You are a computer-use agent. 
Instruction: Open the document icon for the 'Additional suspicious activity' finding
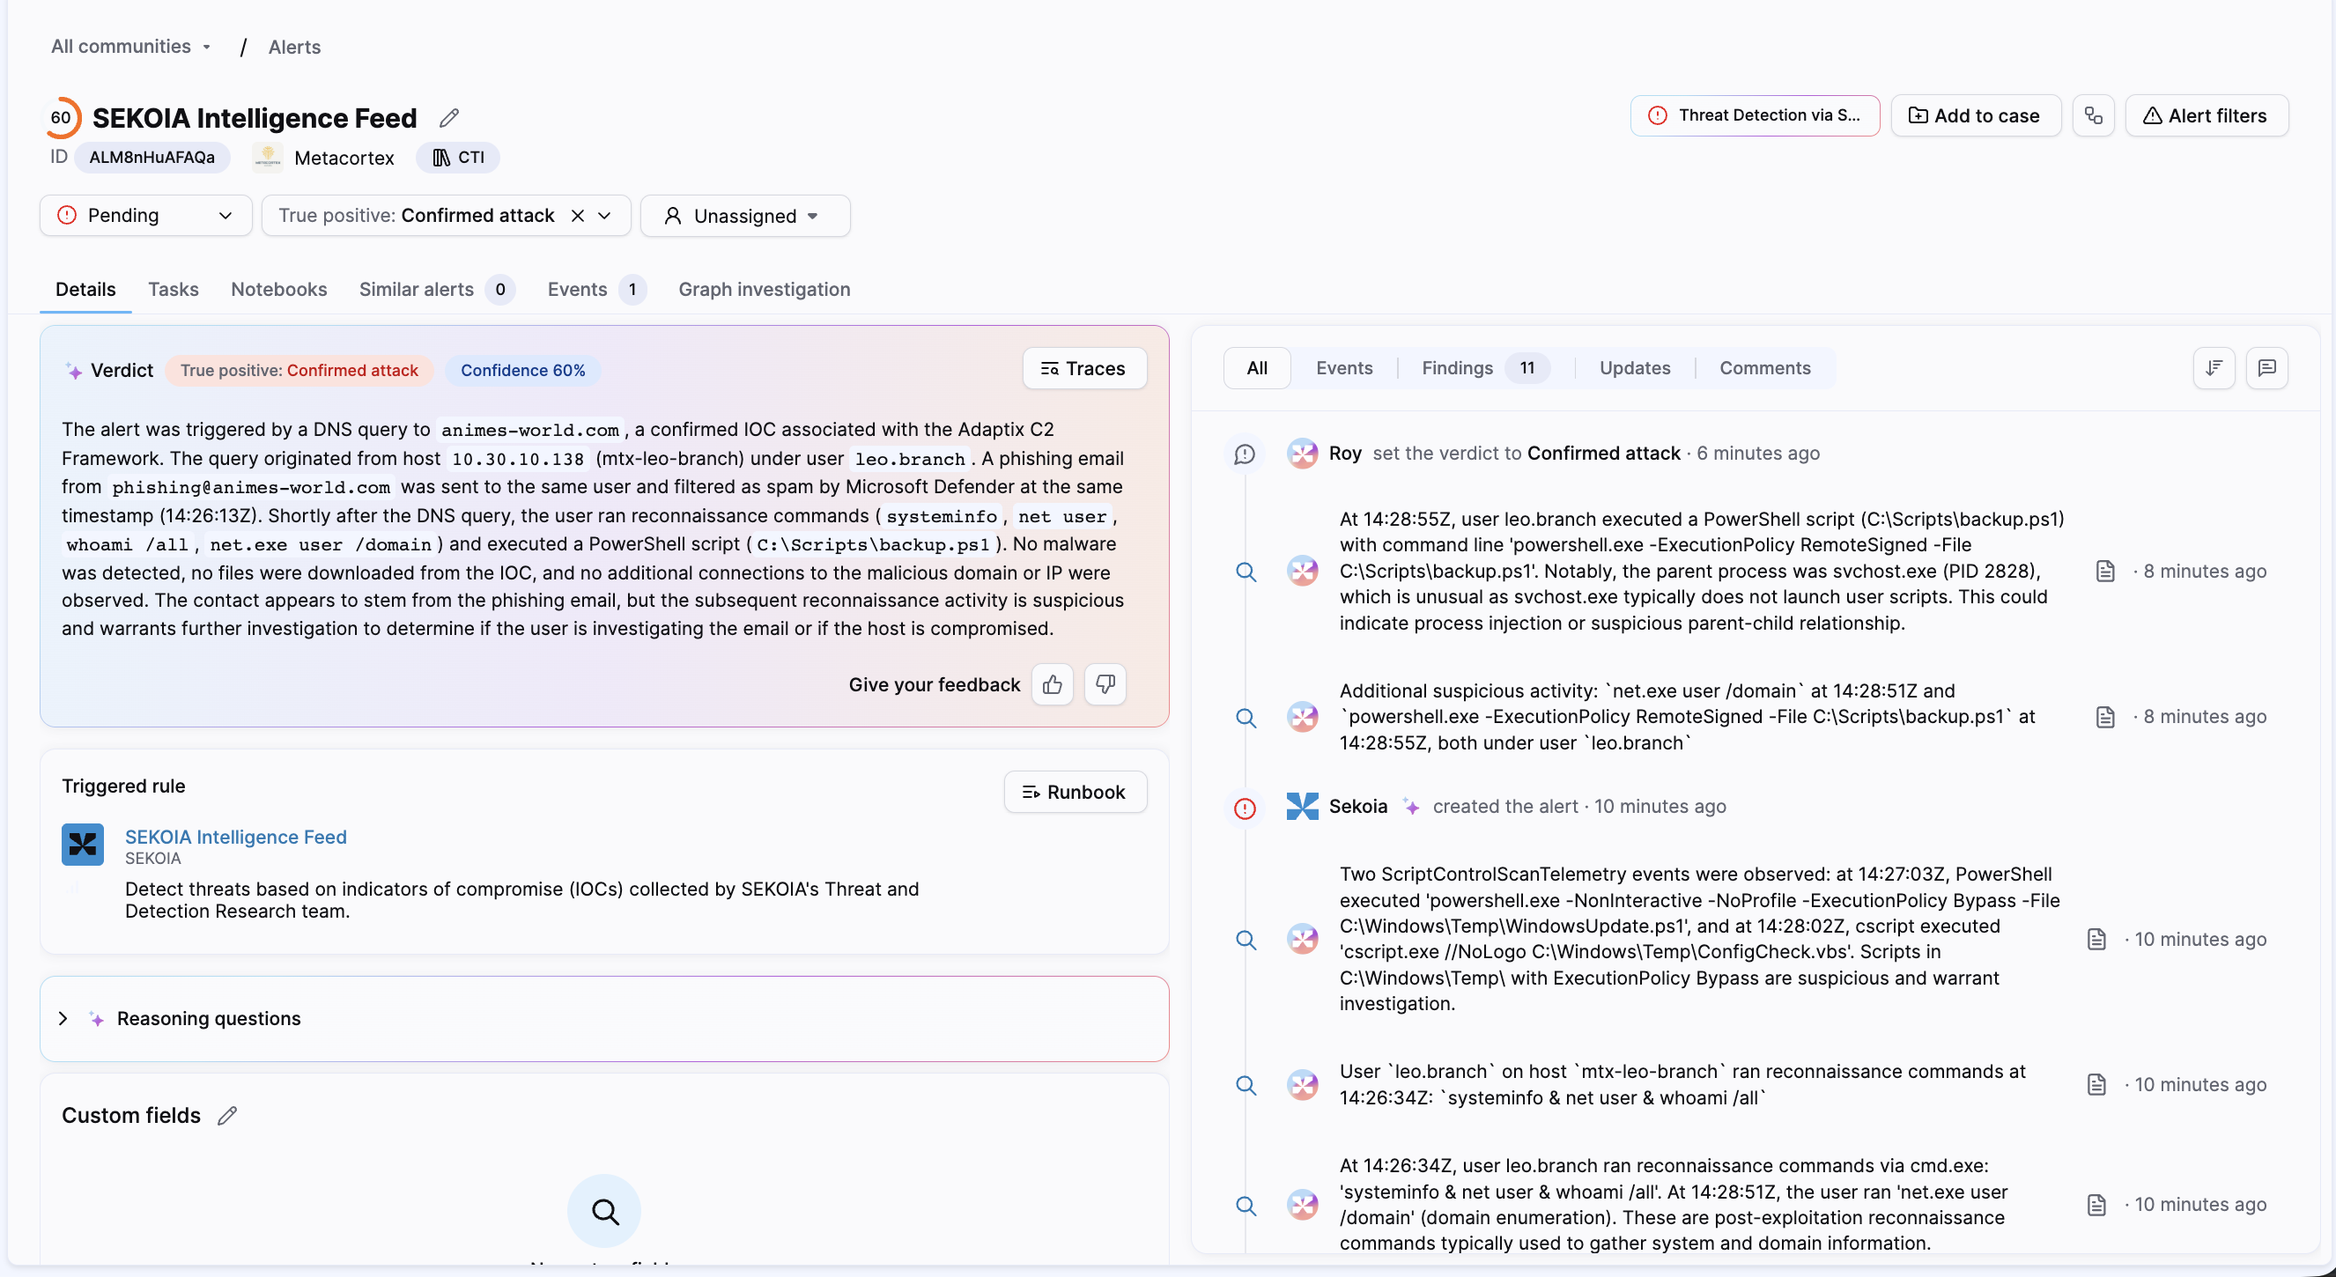coord(2104,718)
